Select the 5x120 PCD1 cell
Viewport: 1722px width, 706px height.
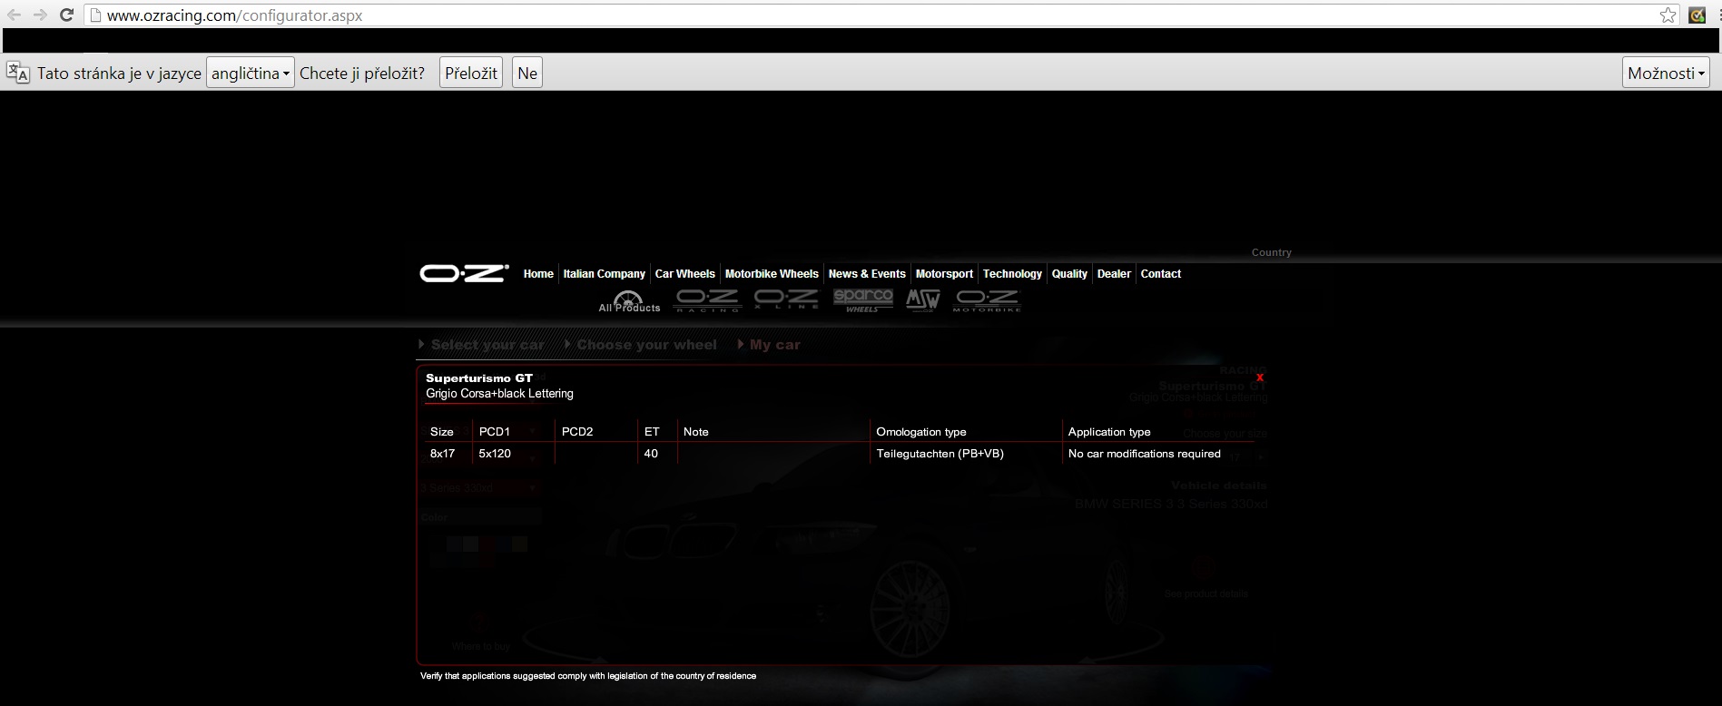click(x=495, y=454)
